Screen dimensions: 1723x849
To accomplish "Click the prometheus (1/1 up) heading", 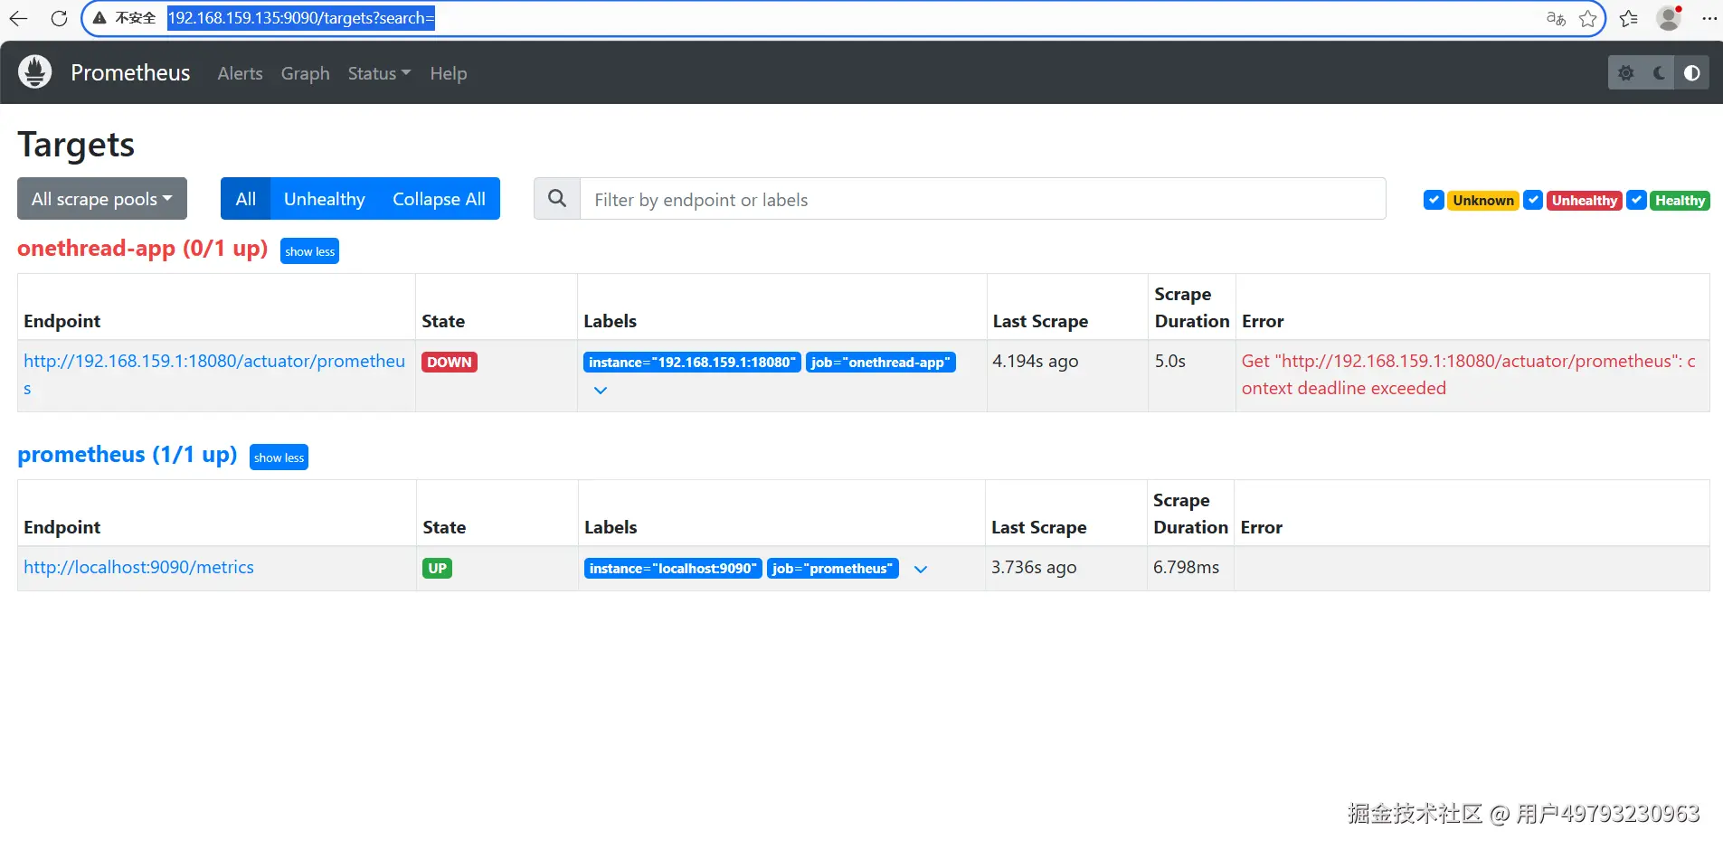I will [128, 454].
